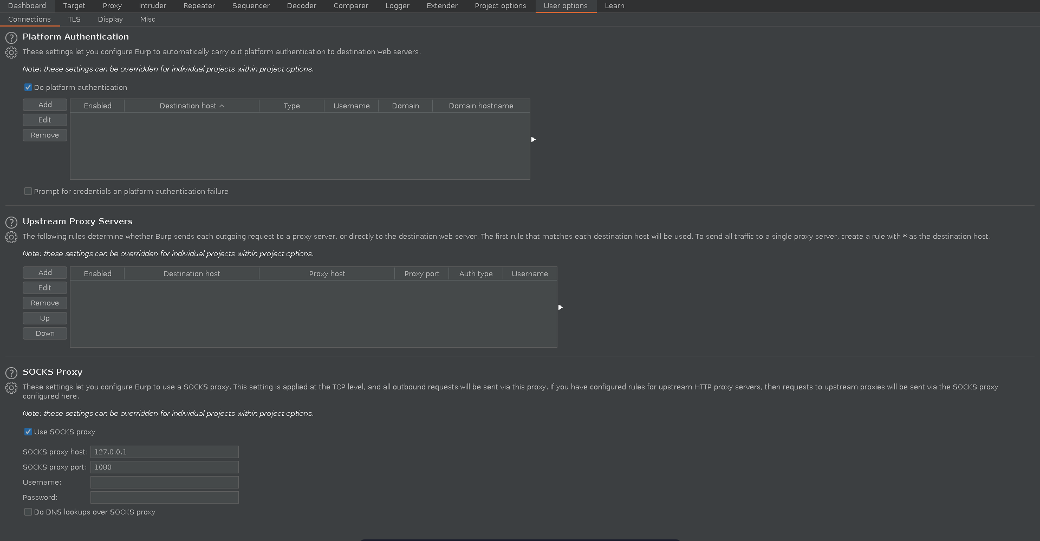Sort by Destination host column header
1040x541 pixels.
pos(191,106)
